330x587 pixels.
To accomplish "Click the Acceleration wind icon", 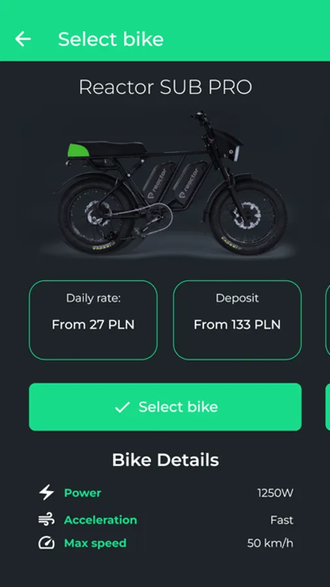I will pyautogui.click(x=46, y=520).
